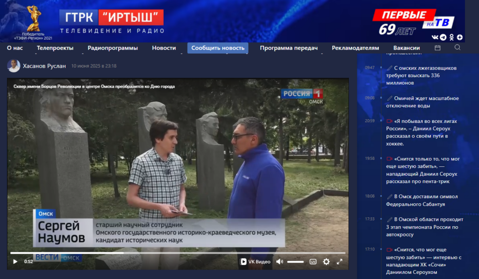Screen dimensions: 479x279
Task: Click the video icon beside the 19:58 news
Action: [x=390, y=159]
